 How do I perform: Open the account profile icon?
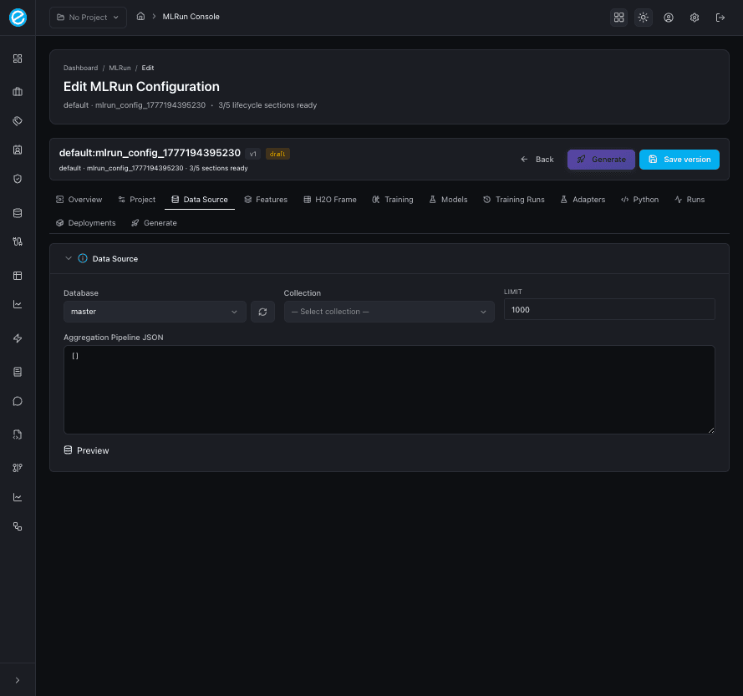(x=669, y=17)
